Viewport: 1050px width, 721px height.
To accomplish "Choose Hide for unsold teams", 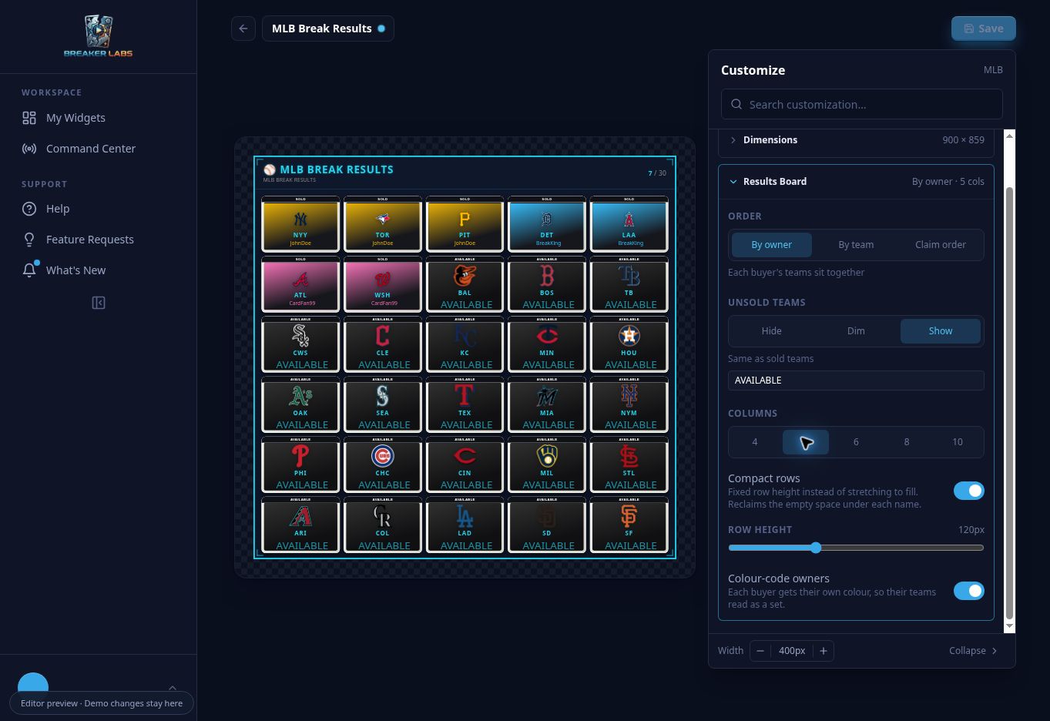I will click(772, 331).
